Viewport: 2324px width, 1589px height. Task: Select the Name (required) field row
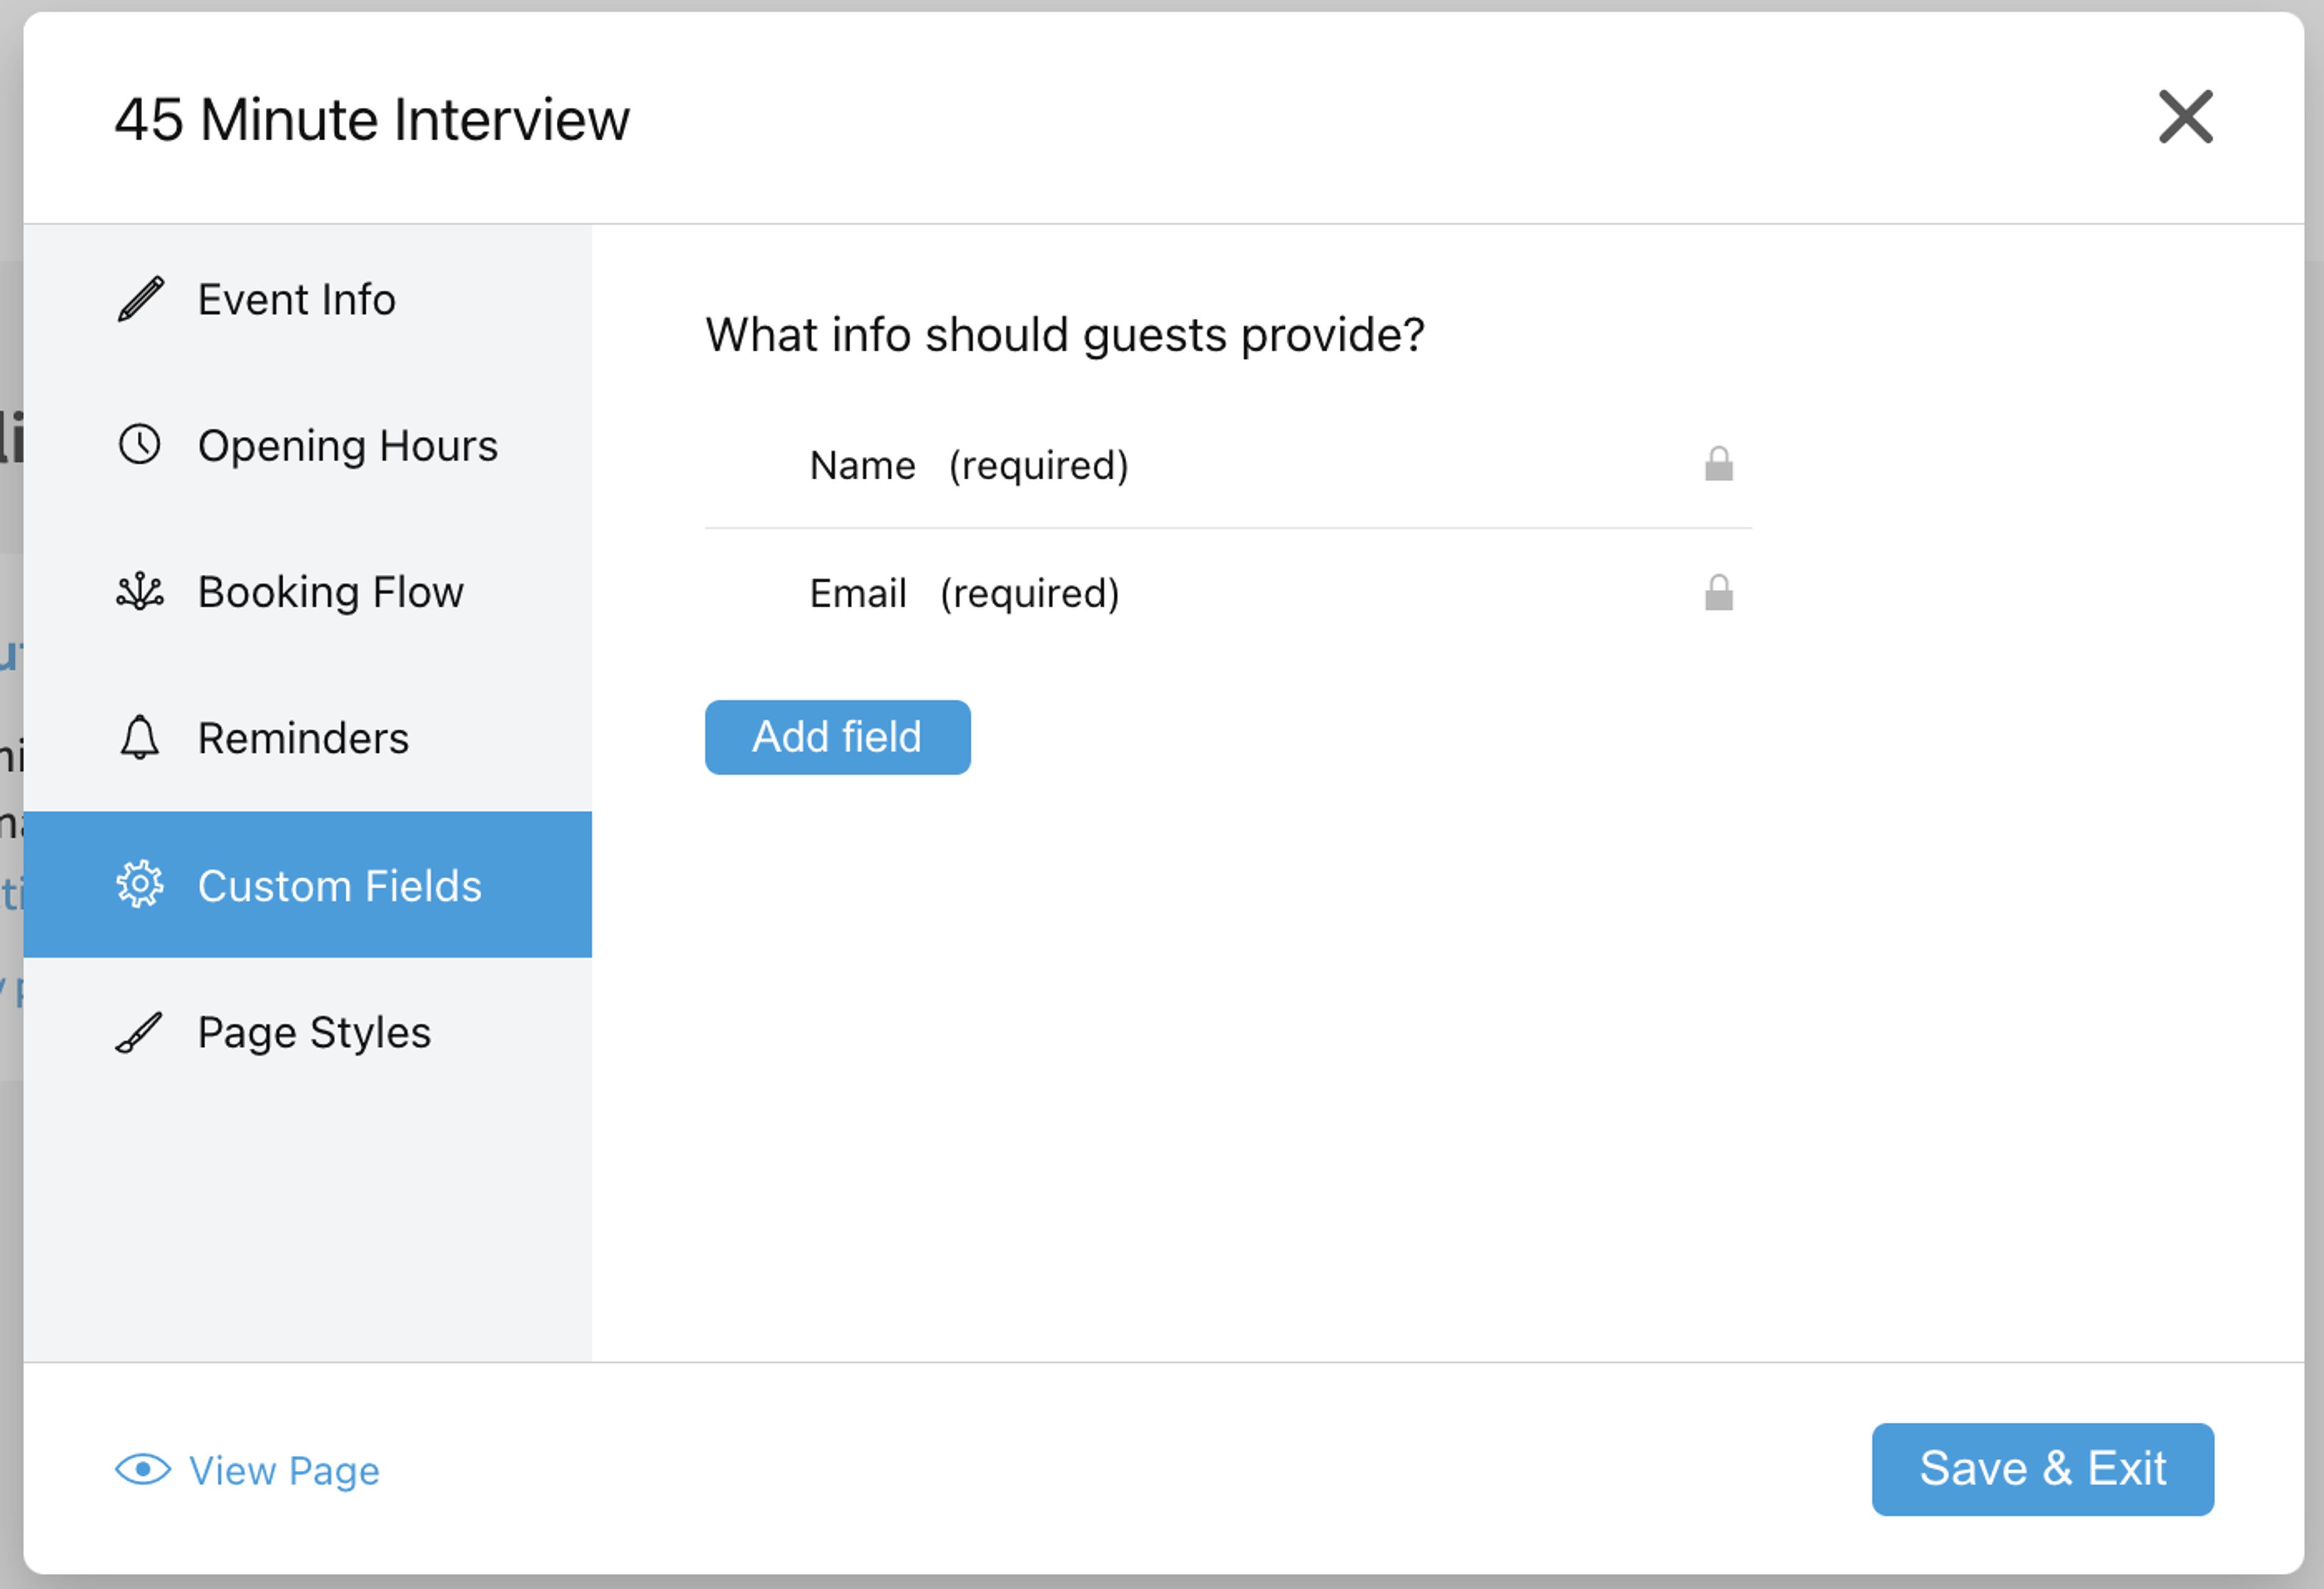point(1228,465)
